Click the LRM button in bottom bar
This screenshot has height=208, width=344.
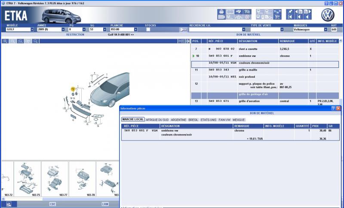click(x=105, y=204)
